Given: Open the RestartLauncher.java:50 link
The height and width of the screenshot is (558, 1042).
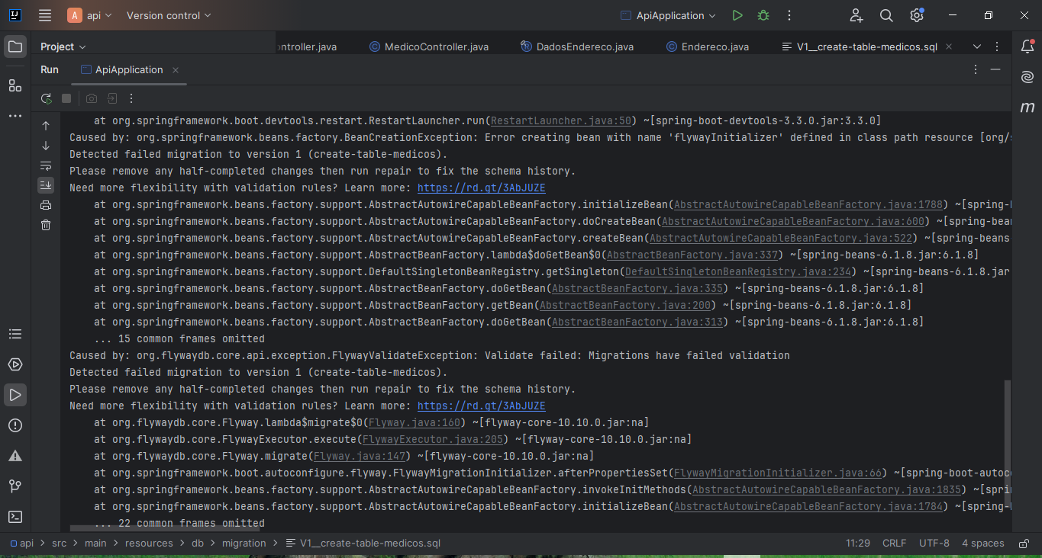Looking at the screenshot, I should (561, 120).
